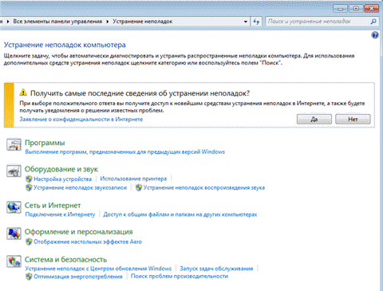
Task: Open the Оформление и персонализация icon
Action: coord(14,234)
